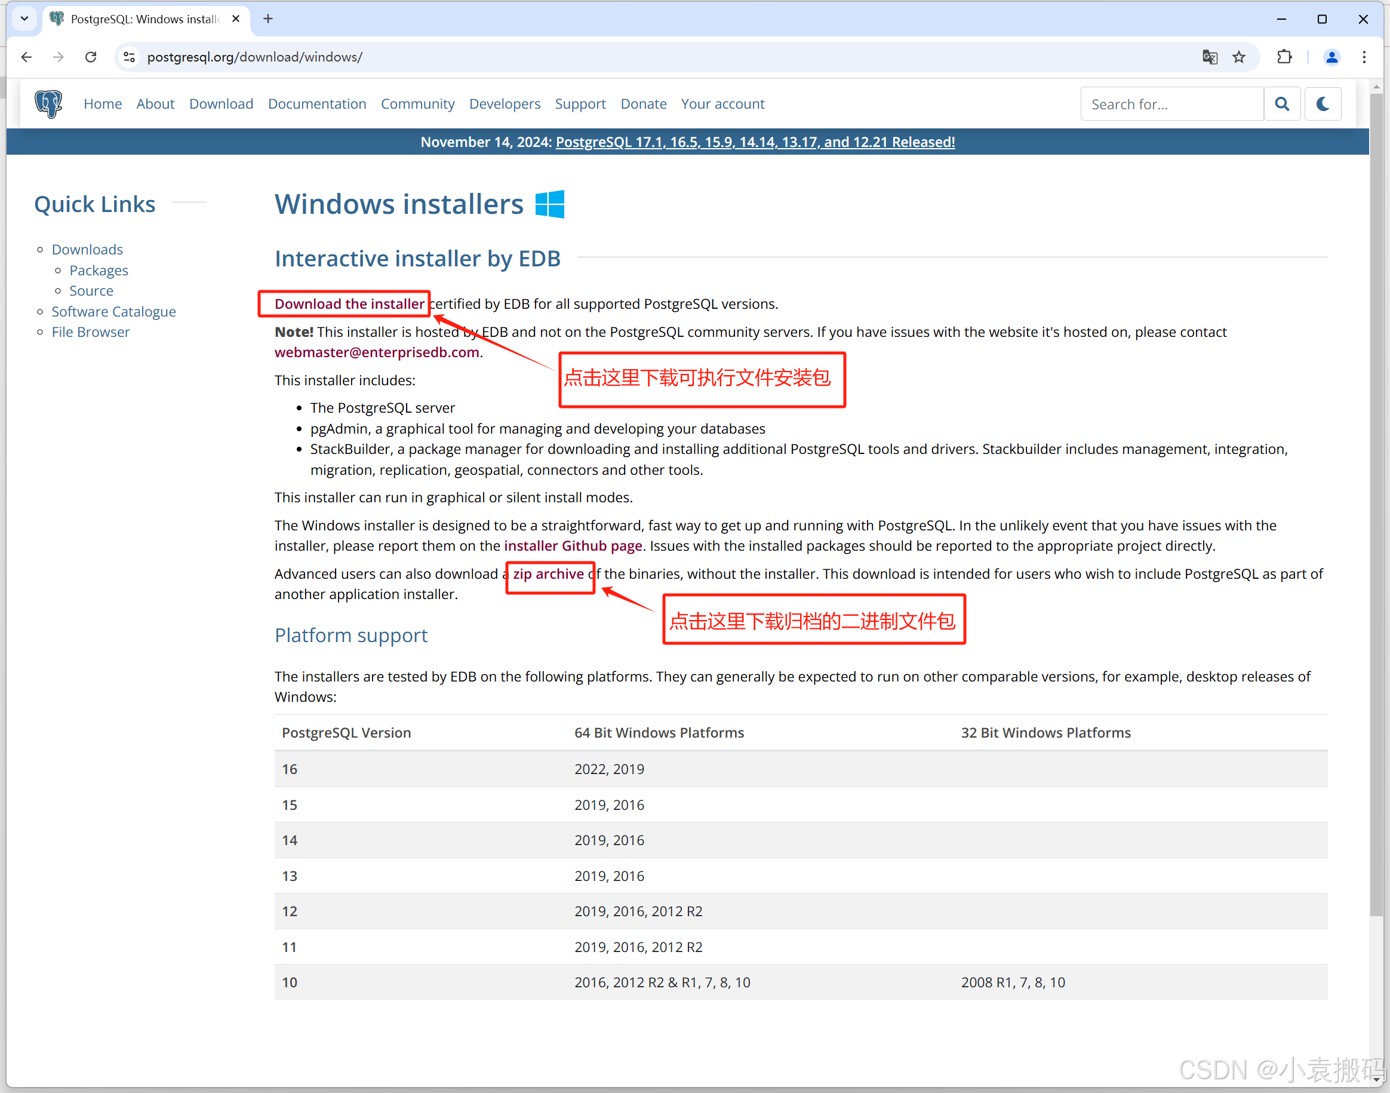Image resolution: width=1390 pixels, height=1093 pixels.
Task: Click the 'Download the installer' link
Action: (349, 304)
